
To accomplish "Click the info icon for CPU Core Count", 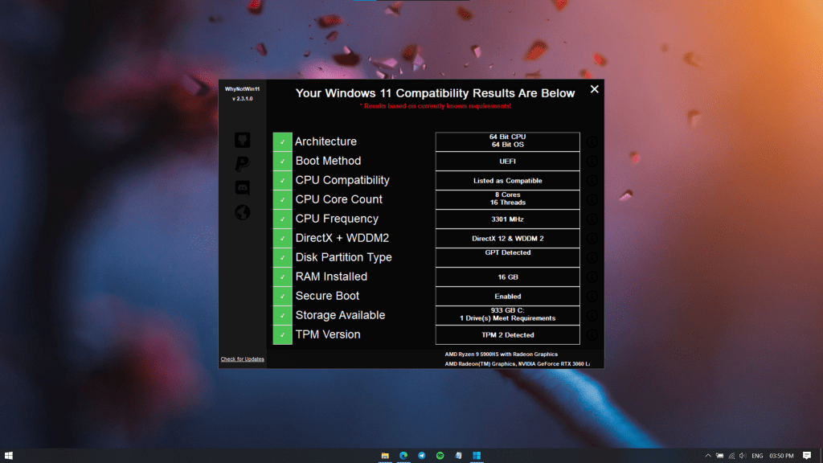I will [592, 199].
